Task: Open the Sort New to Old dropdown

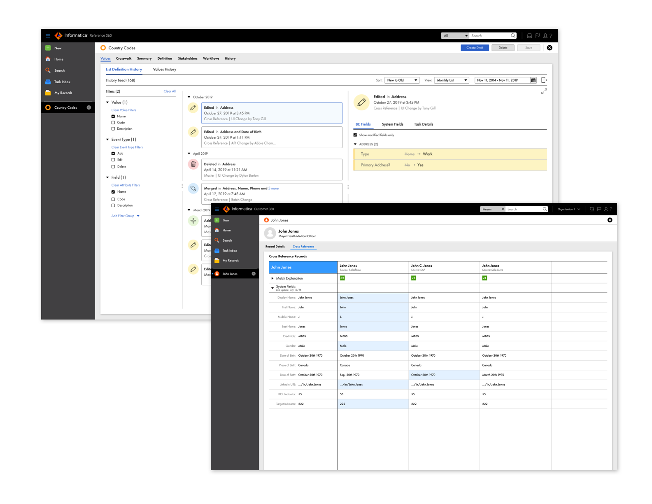Action: [x=402, y=80]
